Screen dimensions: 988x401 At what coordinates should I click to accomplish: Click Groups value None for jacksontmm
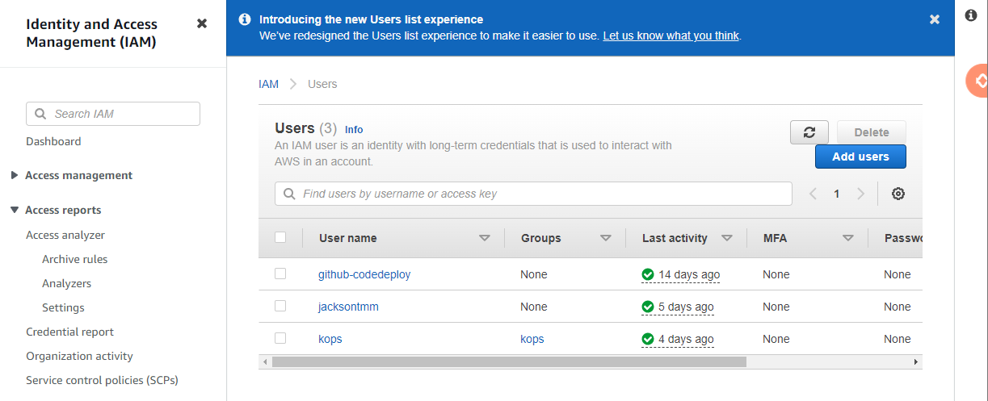(534, 307)
